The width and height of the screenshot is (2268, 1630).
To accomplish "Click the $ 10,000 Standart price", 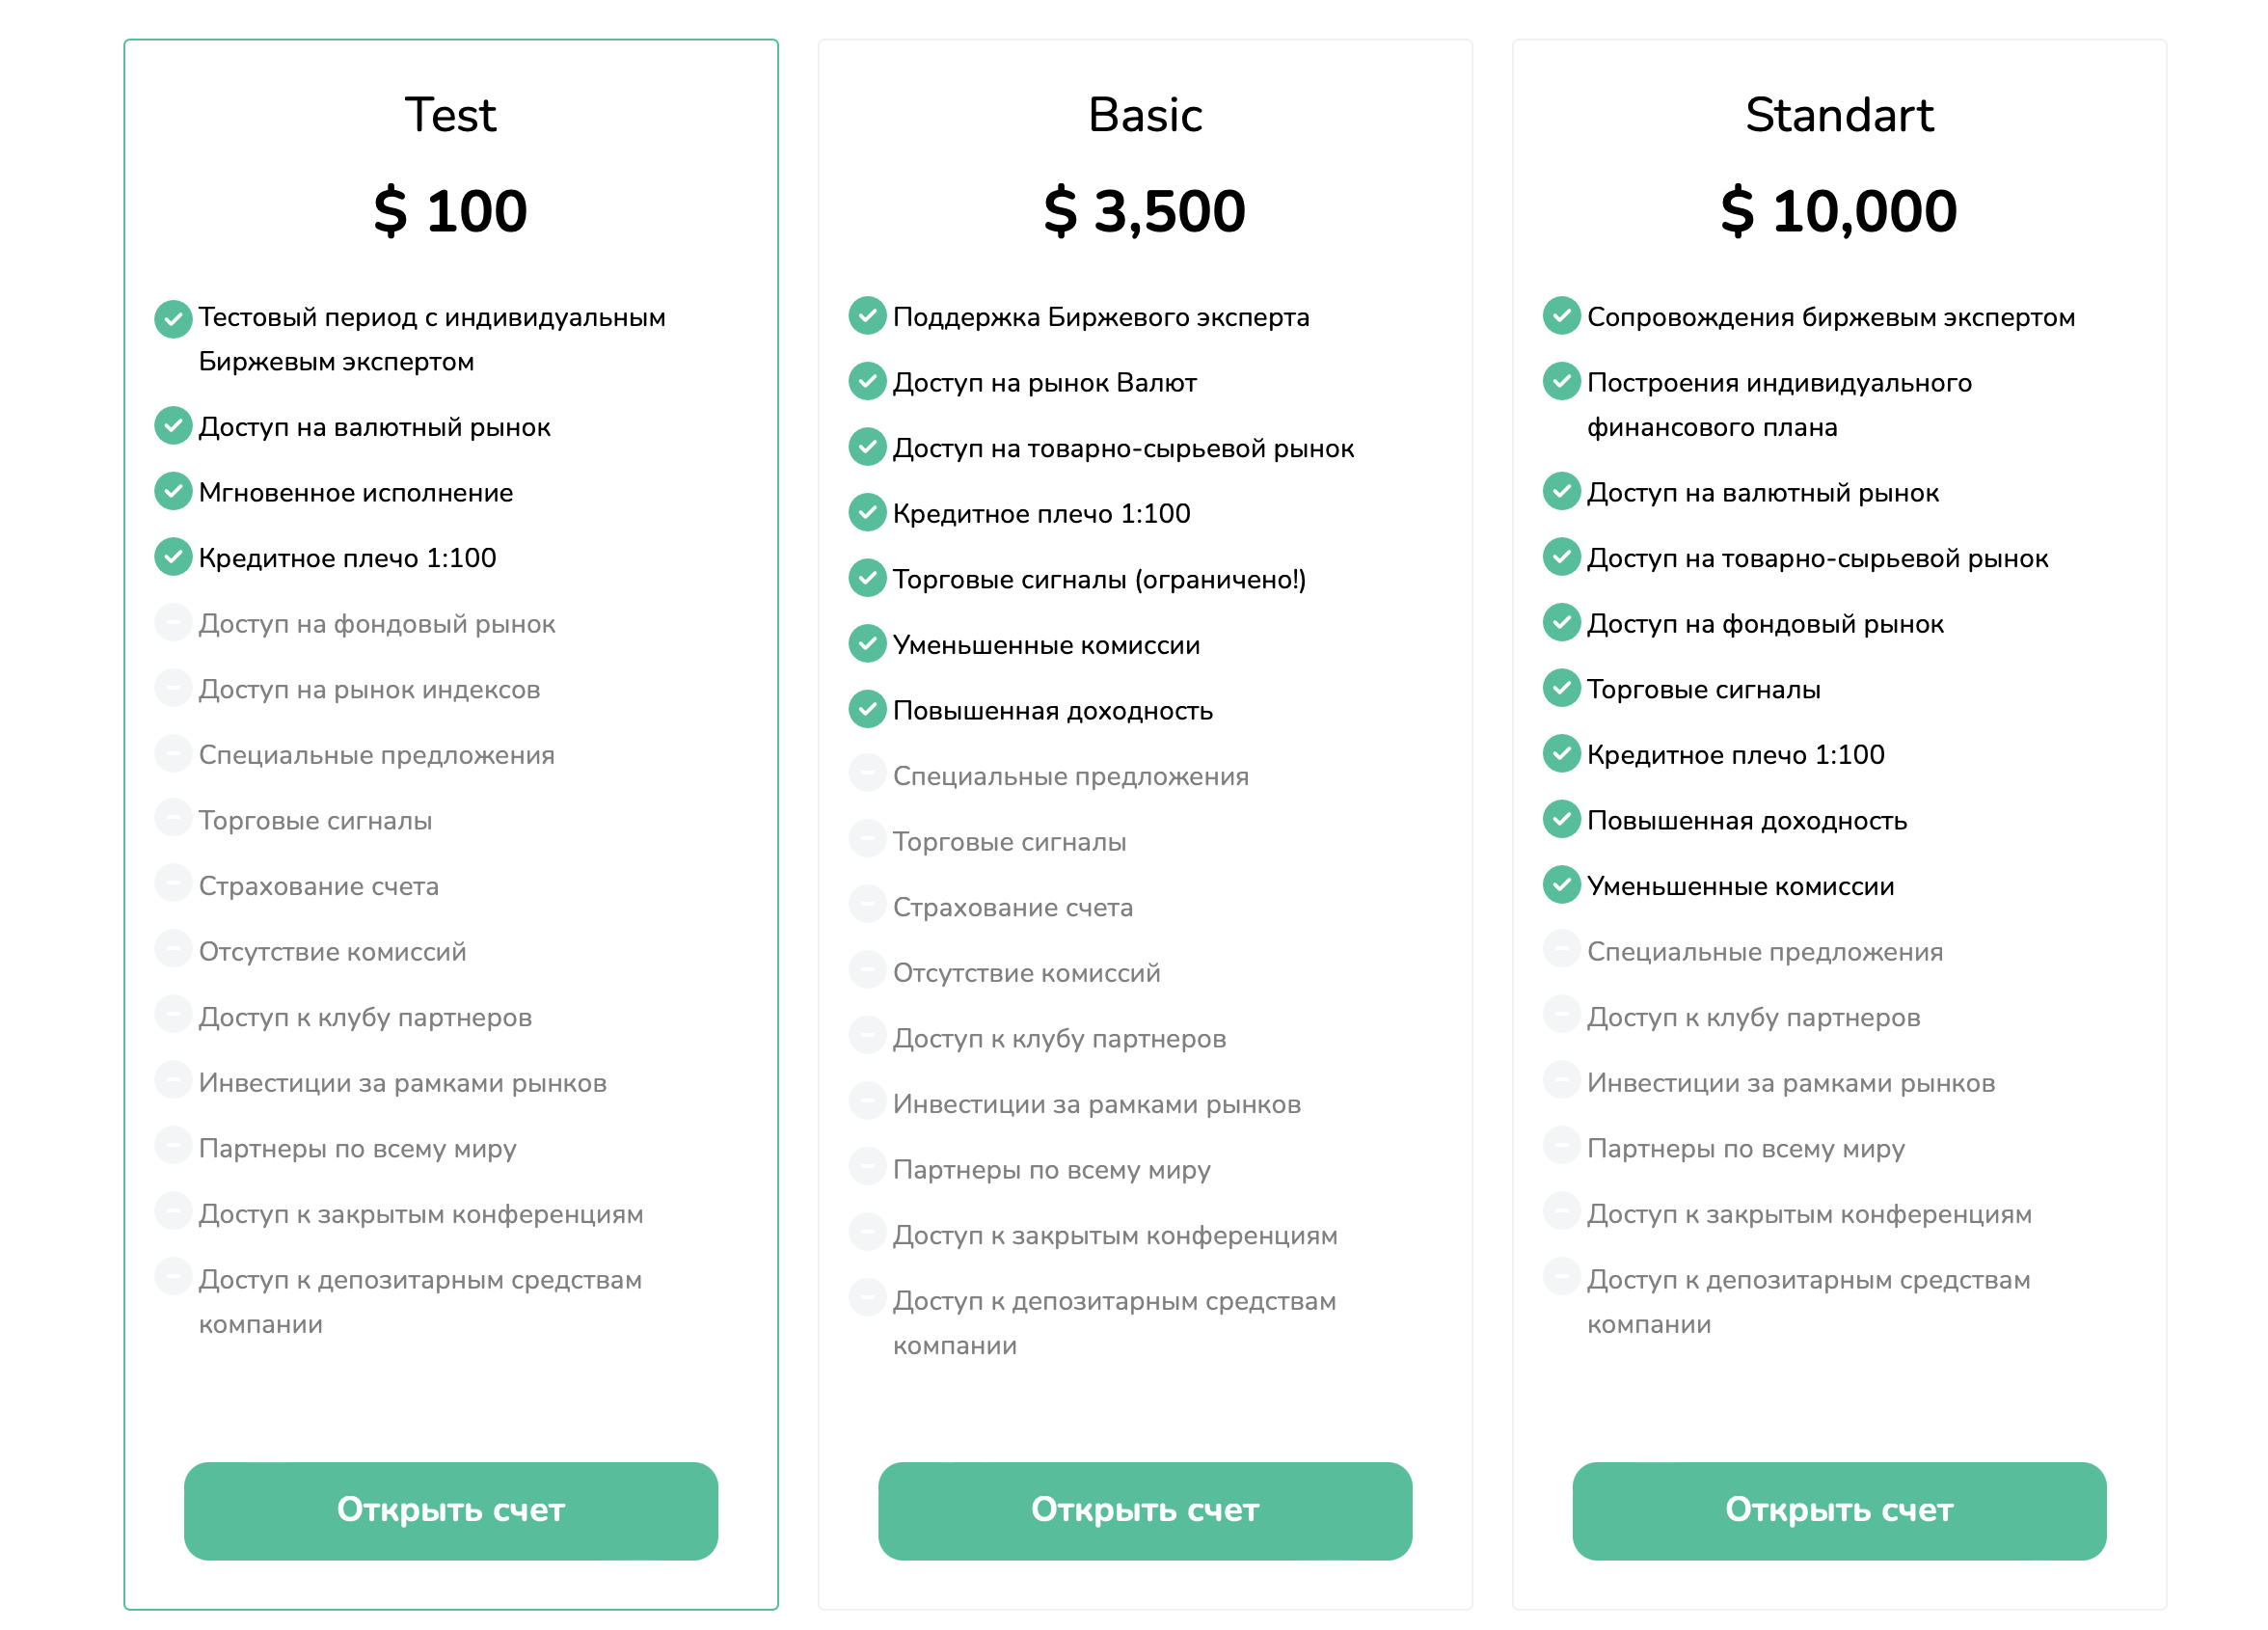I will coord(1839,211).
